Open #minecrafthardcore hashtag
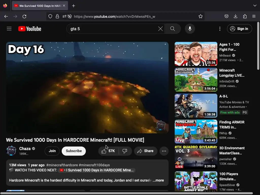Image resolution: width=260 pixels, height=195 pixels. click(62, 165)
